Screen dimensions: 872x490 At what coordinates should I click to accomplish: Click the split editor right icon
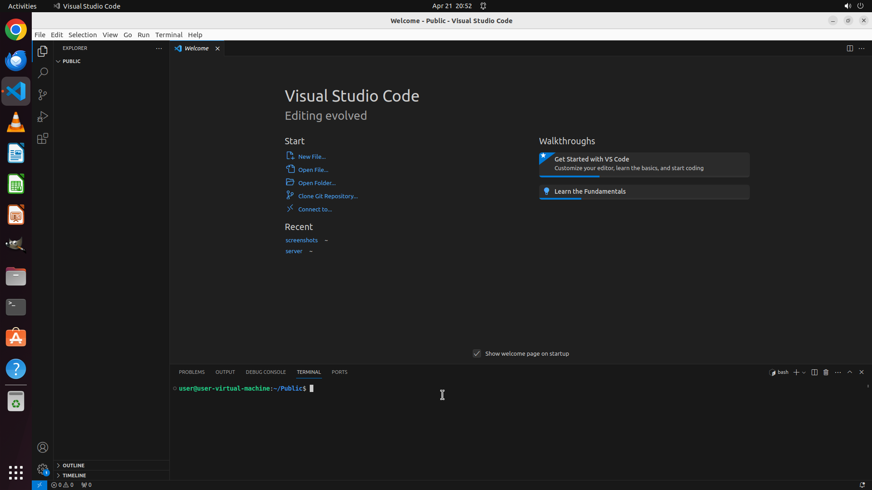[x=850, y=48]
